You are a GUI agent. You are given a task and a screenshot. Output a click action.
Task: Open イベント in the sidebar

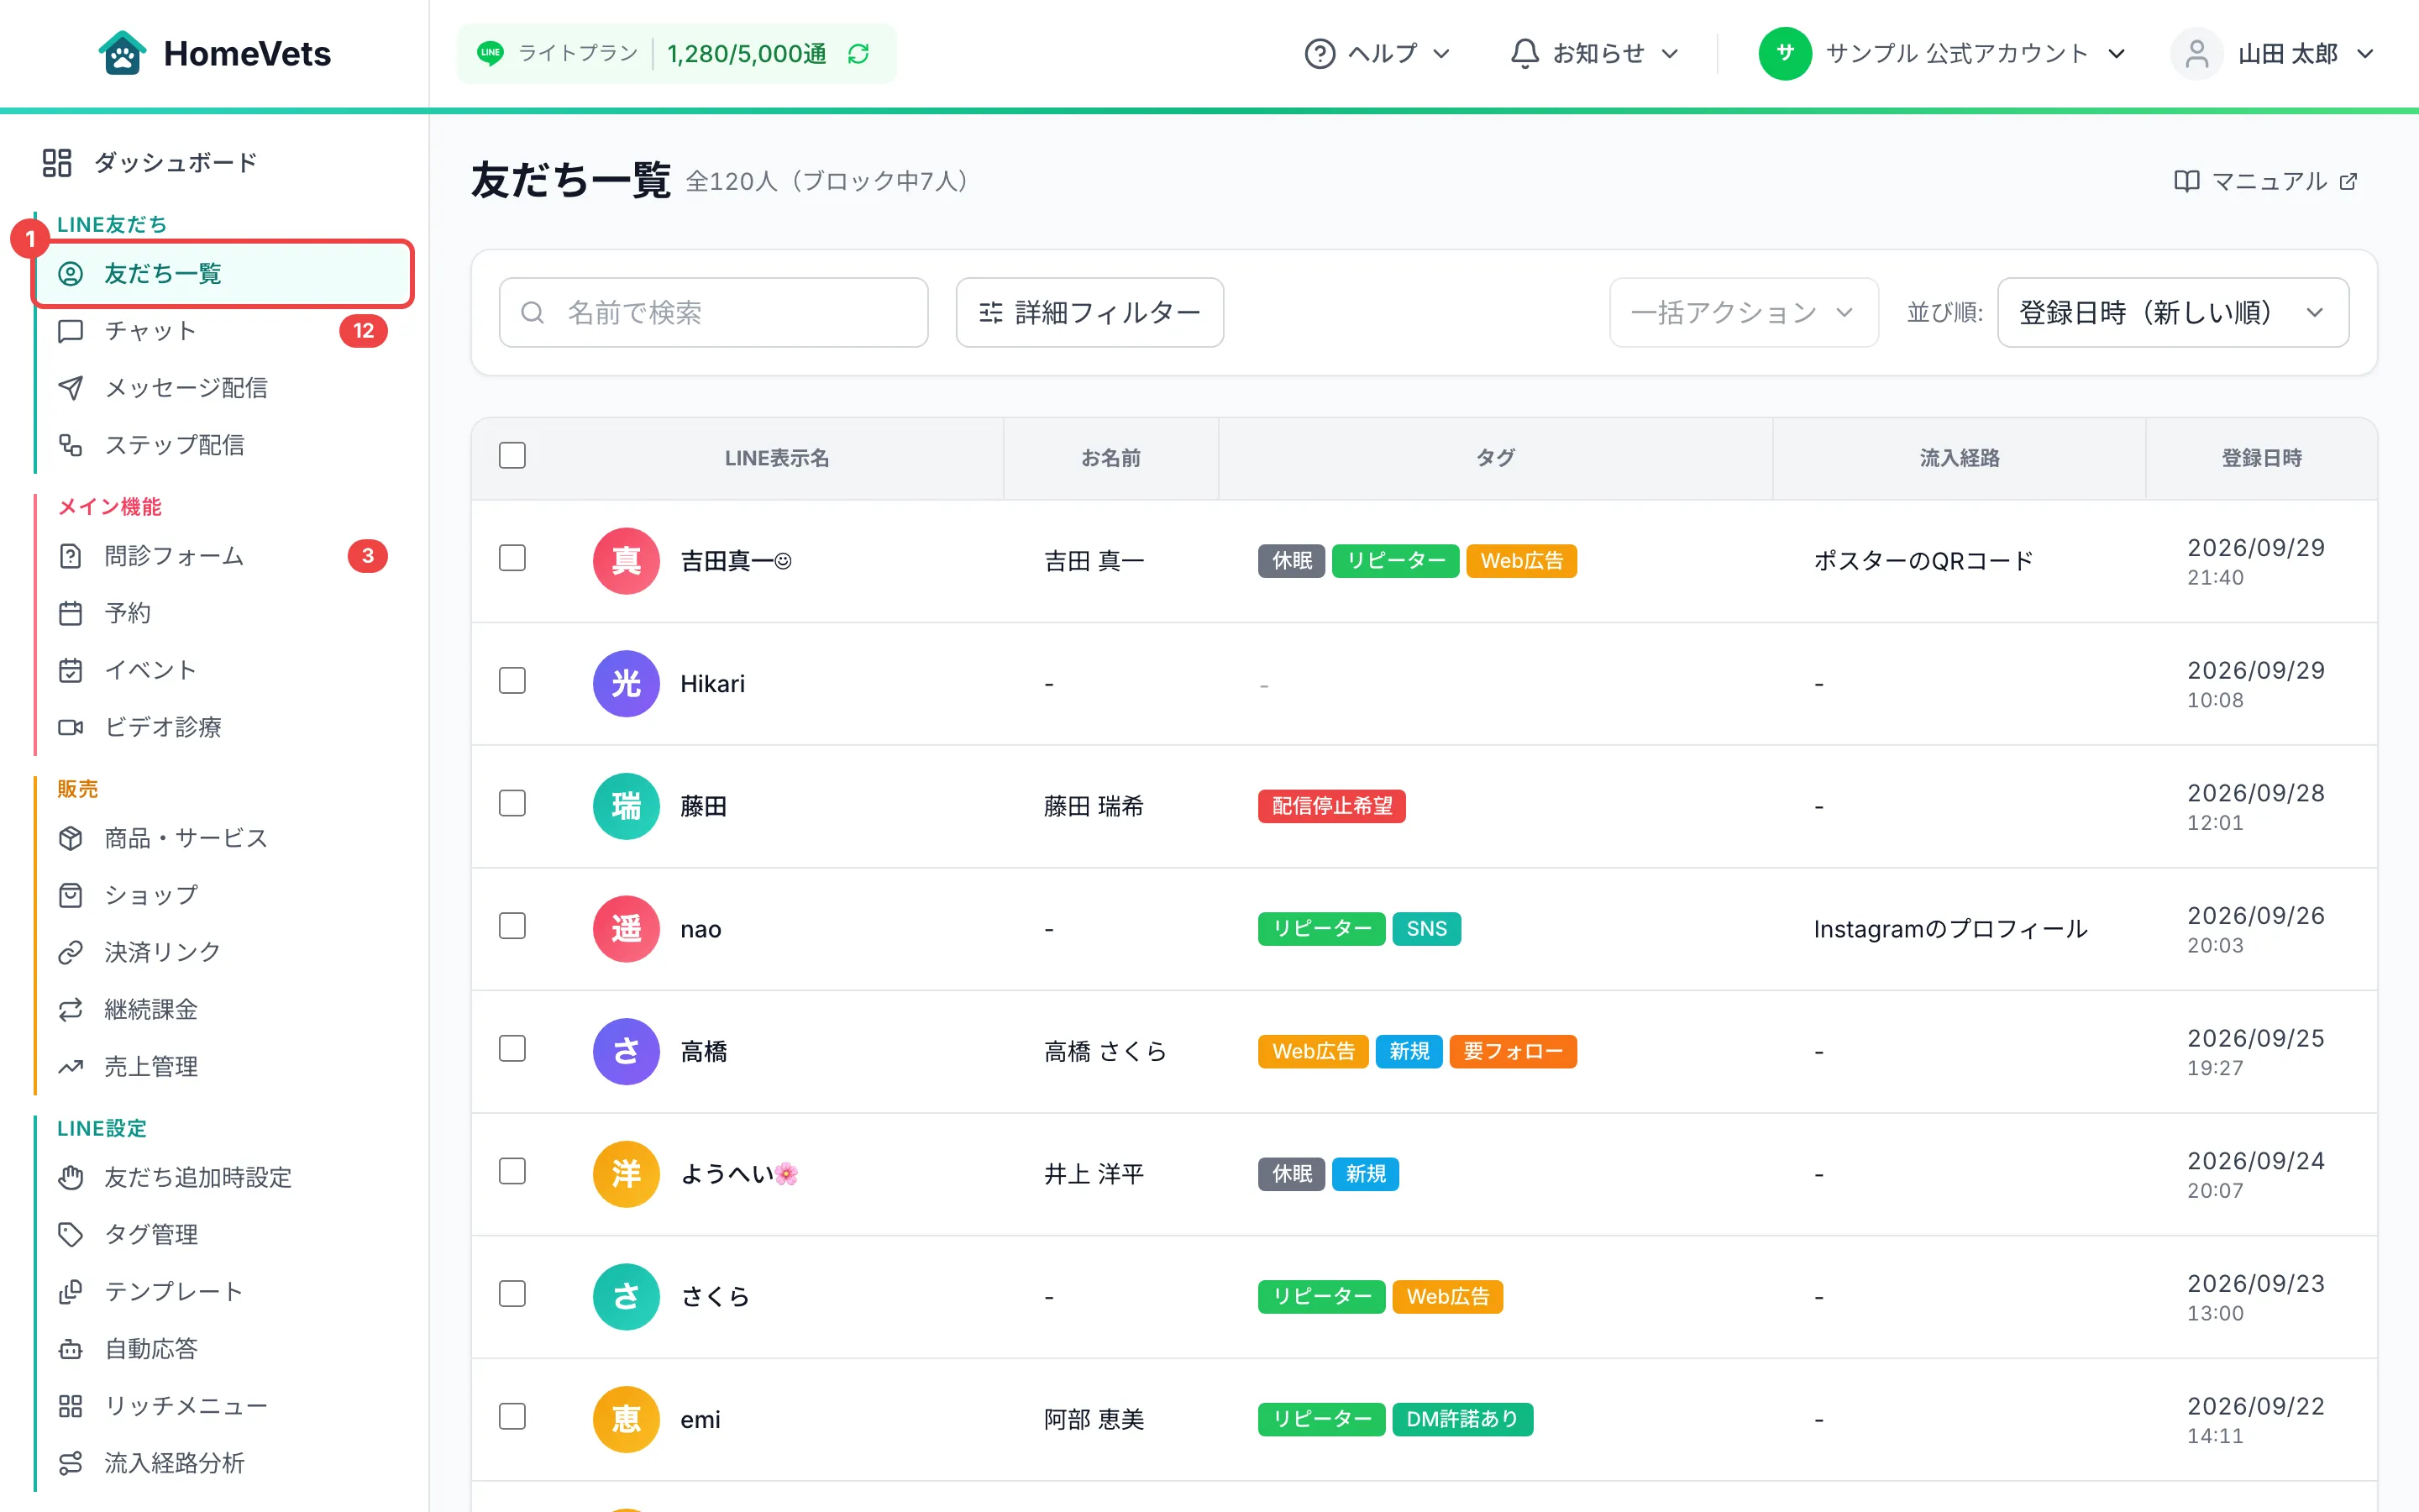point(222,670)
